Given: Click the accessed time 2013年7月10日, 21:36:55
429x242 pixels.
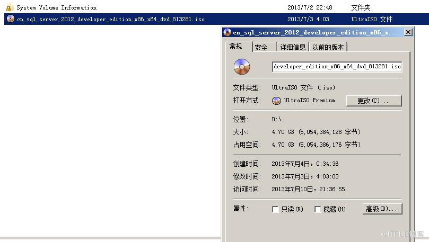Looking at the screenshot, I should (x=308, y=189).
